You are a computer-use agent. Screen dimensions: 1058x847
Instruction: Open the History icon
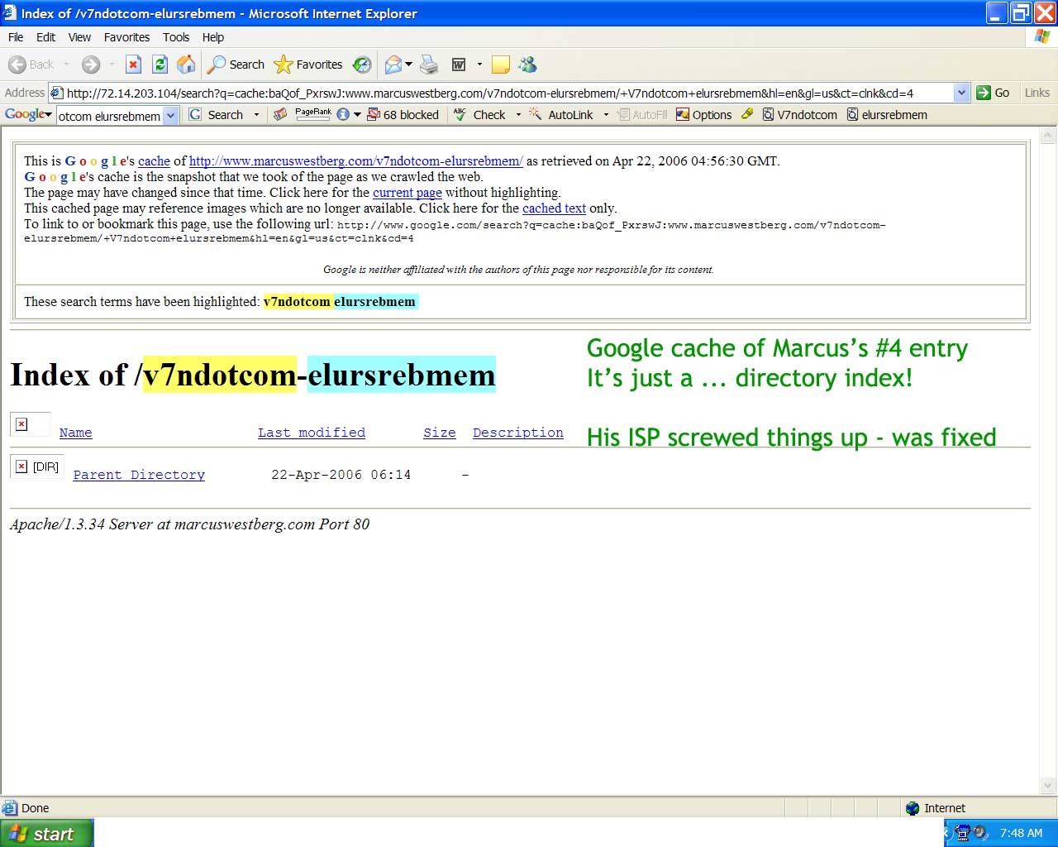pyautogui.click(x=361, y=65)
